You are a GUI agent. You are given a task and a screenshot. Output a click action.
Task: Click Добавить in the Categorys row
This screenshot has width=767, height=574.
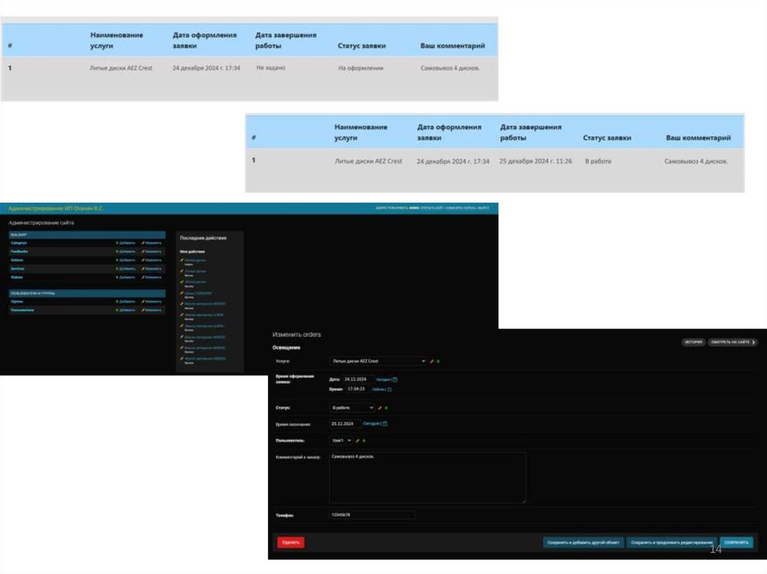tap(126, 243)
